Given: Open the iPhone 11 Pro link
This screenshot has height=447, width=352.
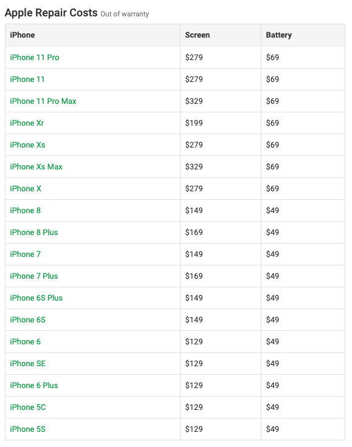Looking at the screenshot, I should click(x=35, y=58).
